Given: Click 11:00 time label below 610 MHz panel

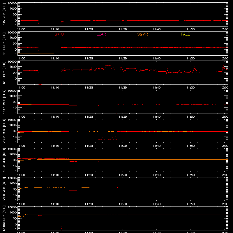Looking at the screenshot, I should pyautogui.click(x=21, y=88).
